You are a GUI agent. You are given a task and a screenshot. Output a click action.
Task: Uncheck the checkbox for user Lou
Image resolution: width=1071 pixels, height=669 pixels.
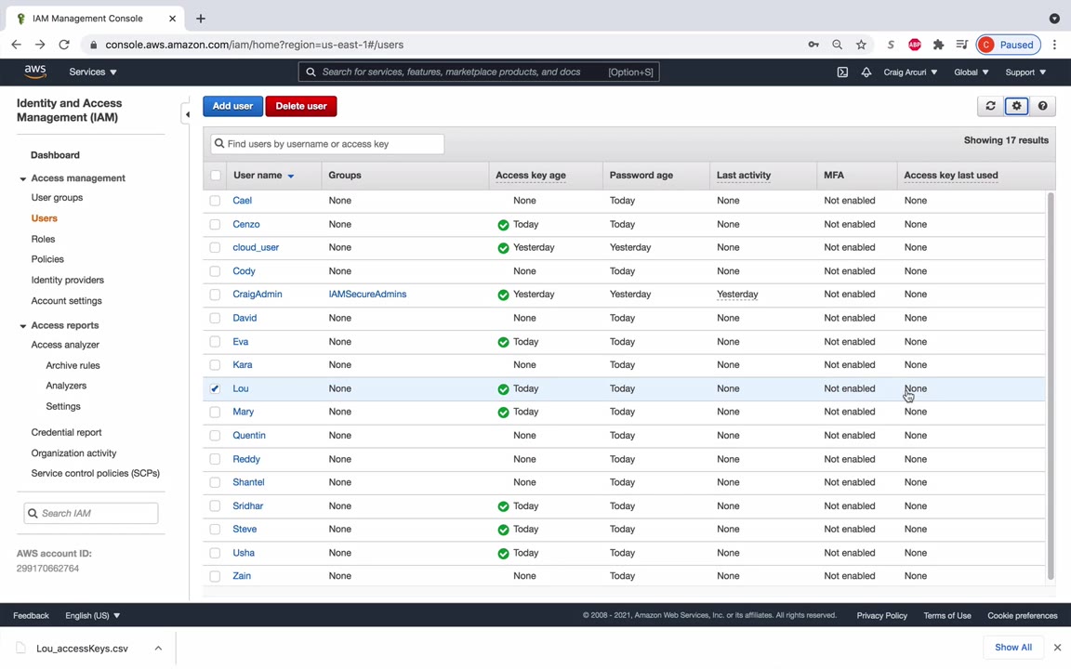coord(215,388)
